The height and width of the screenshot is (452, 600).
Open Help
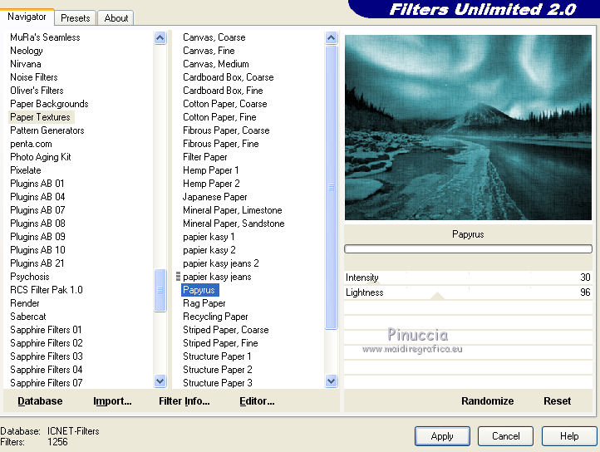tap(569, 436)
